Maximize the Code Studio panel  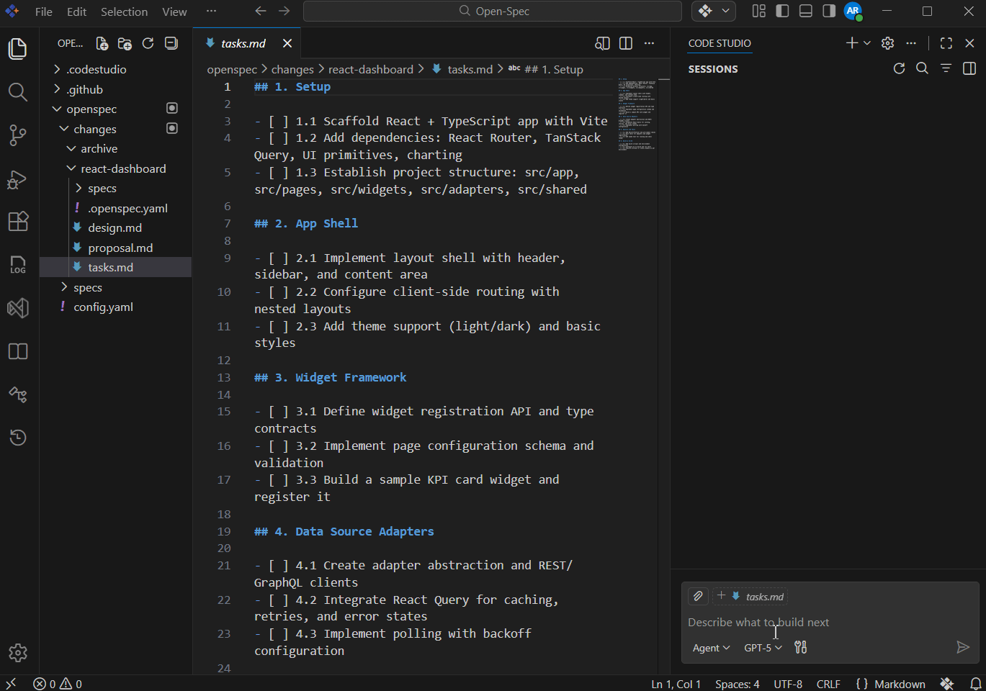click(946, 44)
